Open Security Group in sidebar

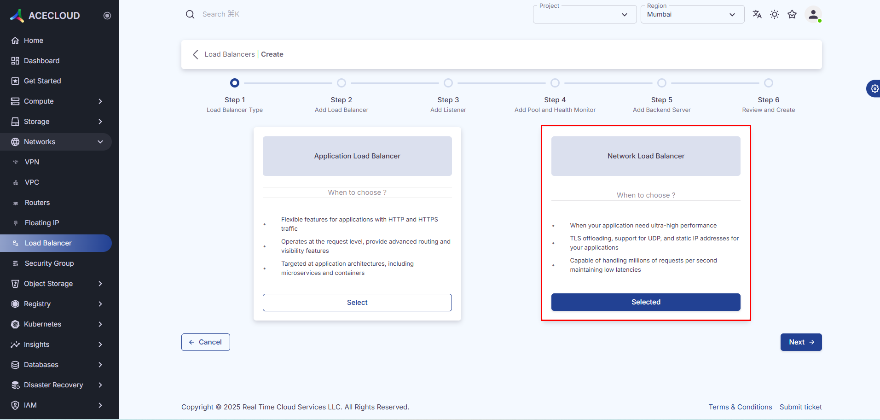pos(49,263)
